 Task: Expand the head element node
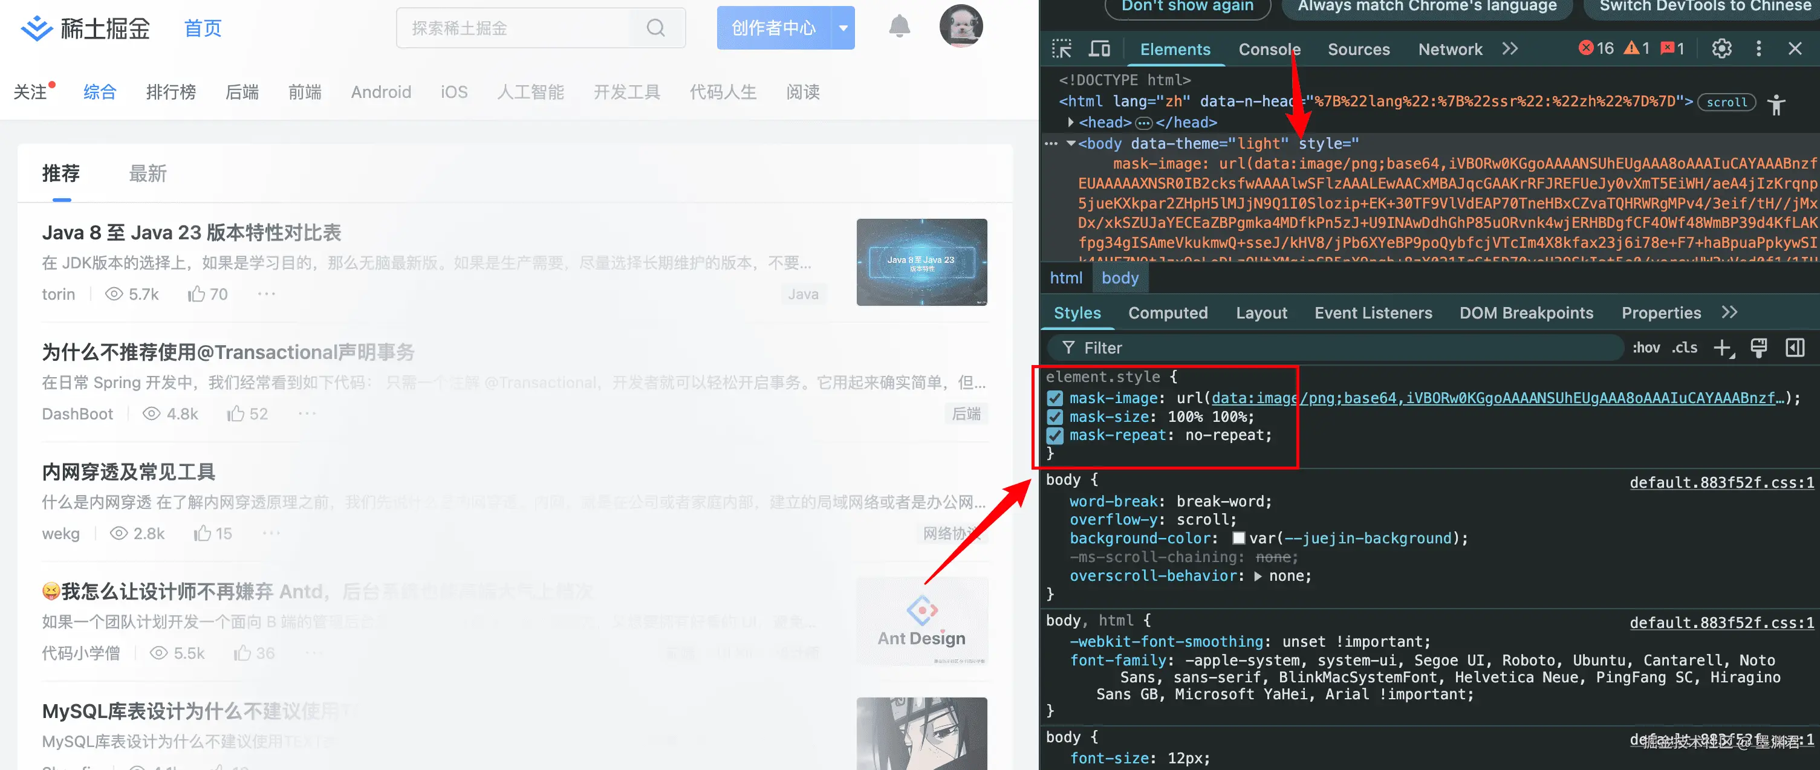point(1071,122)
